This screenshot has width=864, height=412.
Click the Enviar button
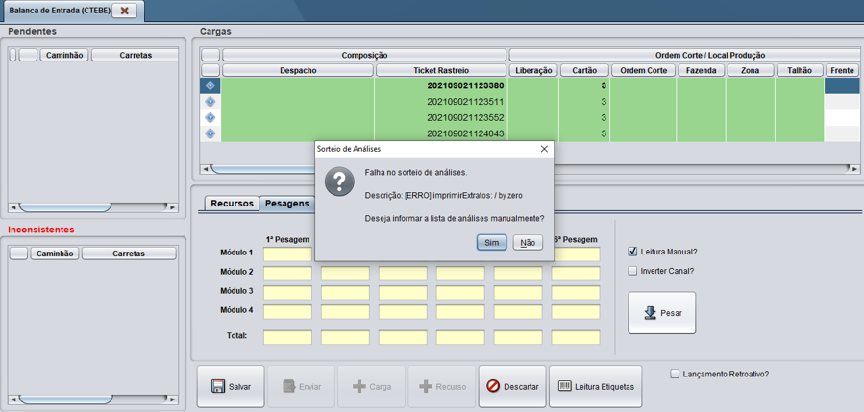point(302,387)
